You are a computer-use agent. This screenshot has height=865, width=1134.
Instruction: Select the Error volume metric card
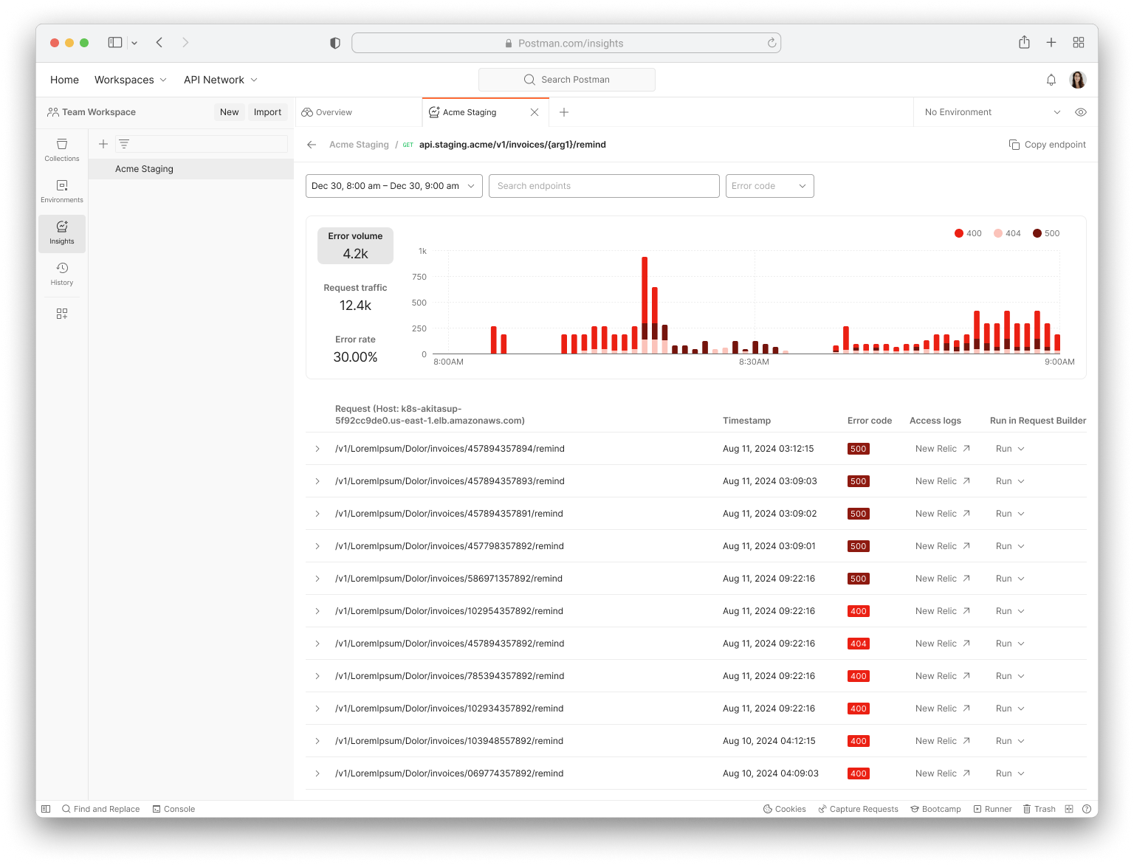355,246
